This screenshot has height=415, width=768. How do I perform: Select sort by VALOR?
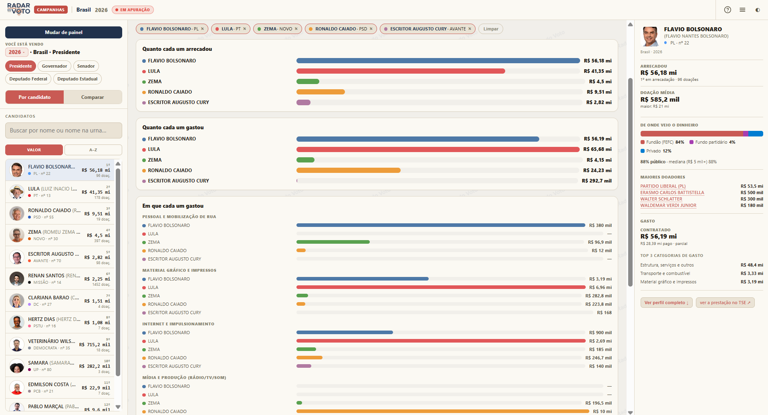(x=34, y=150)
